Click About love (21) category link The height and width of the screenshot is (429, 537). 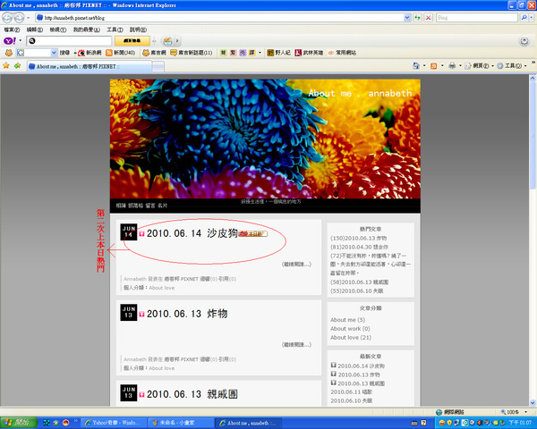click(x=351, y=337)
